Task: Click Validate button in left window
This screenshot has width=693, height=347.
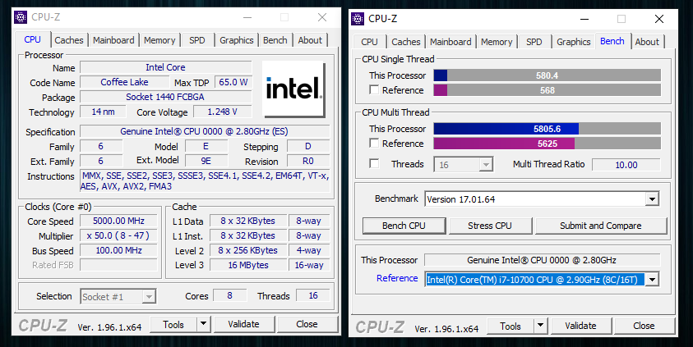Action: (x=243, y=325)
